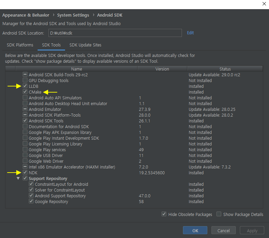Click the Android SDK Location field

pos(115,33)
